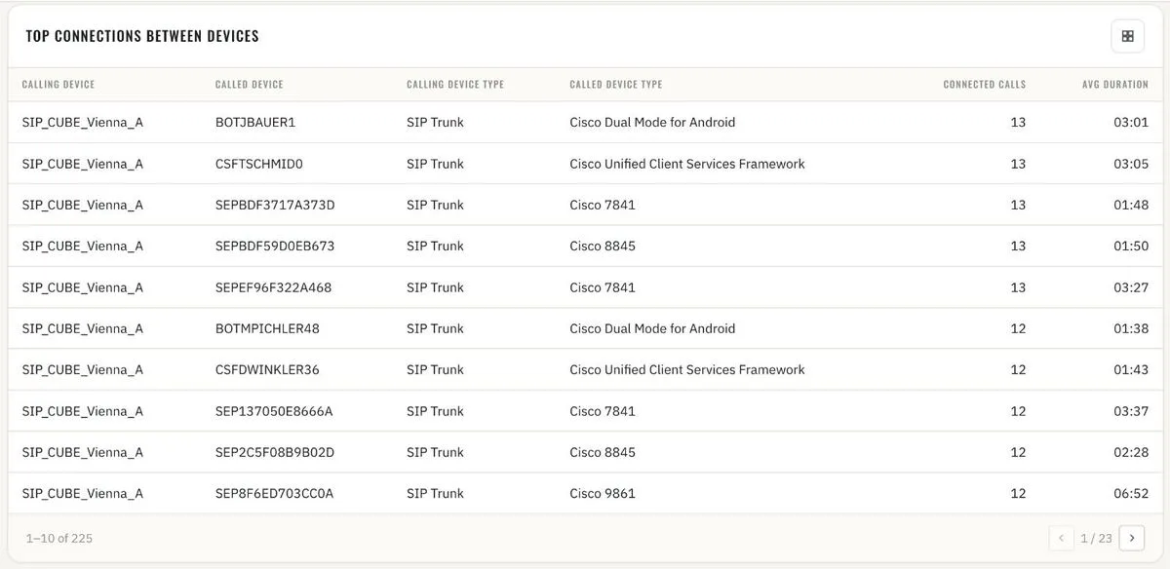
Task: Select called device BOTJBAUER1
Action: 255,123
